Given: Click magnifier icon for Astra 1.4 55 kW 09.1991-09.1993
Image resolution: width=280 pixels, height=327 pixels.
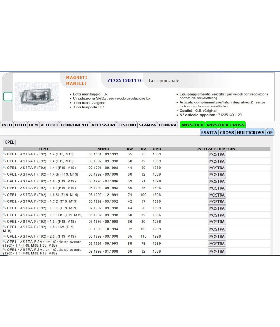Looking at the screenshot, I should tap(5, 154).
